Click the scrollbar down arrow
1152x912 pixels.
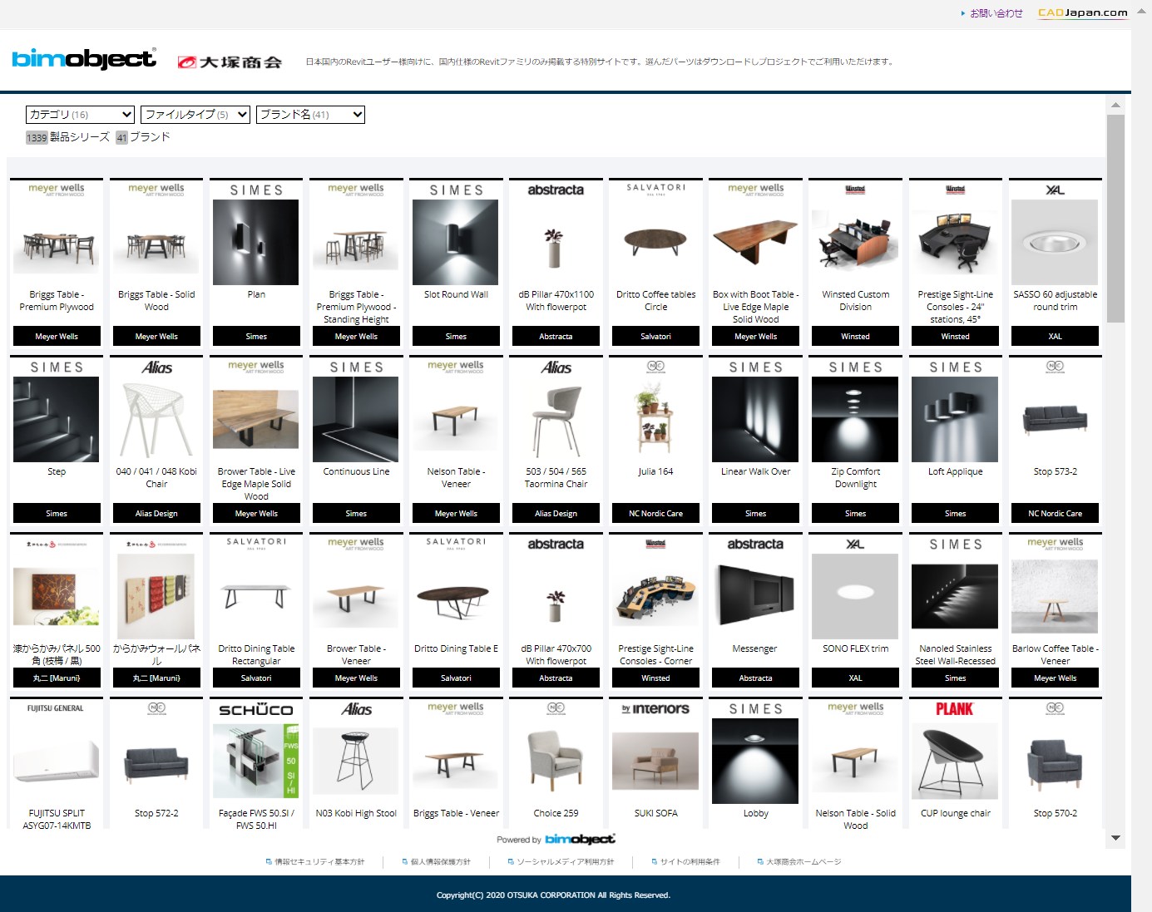tap(1116, 839)
